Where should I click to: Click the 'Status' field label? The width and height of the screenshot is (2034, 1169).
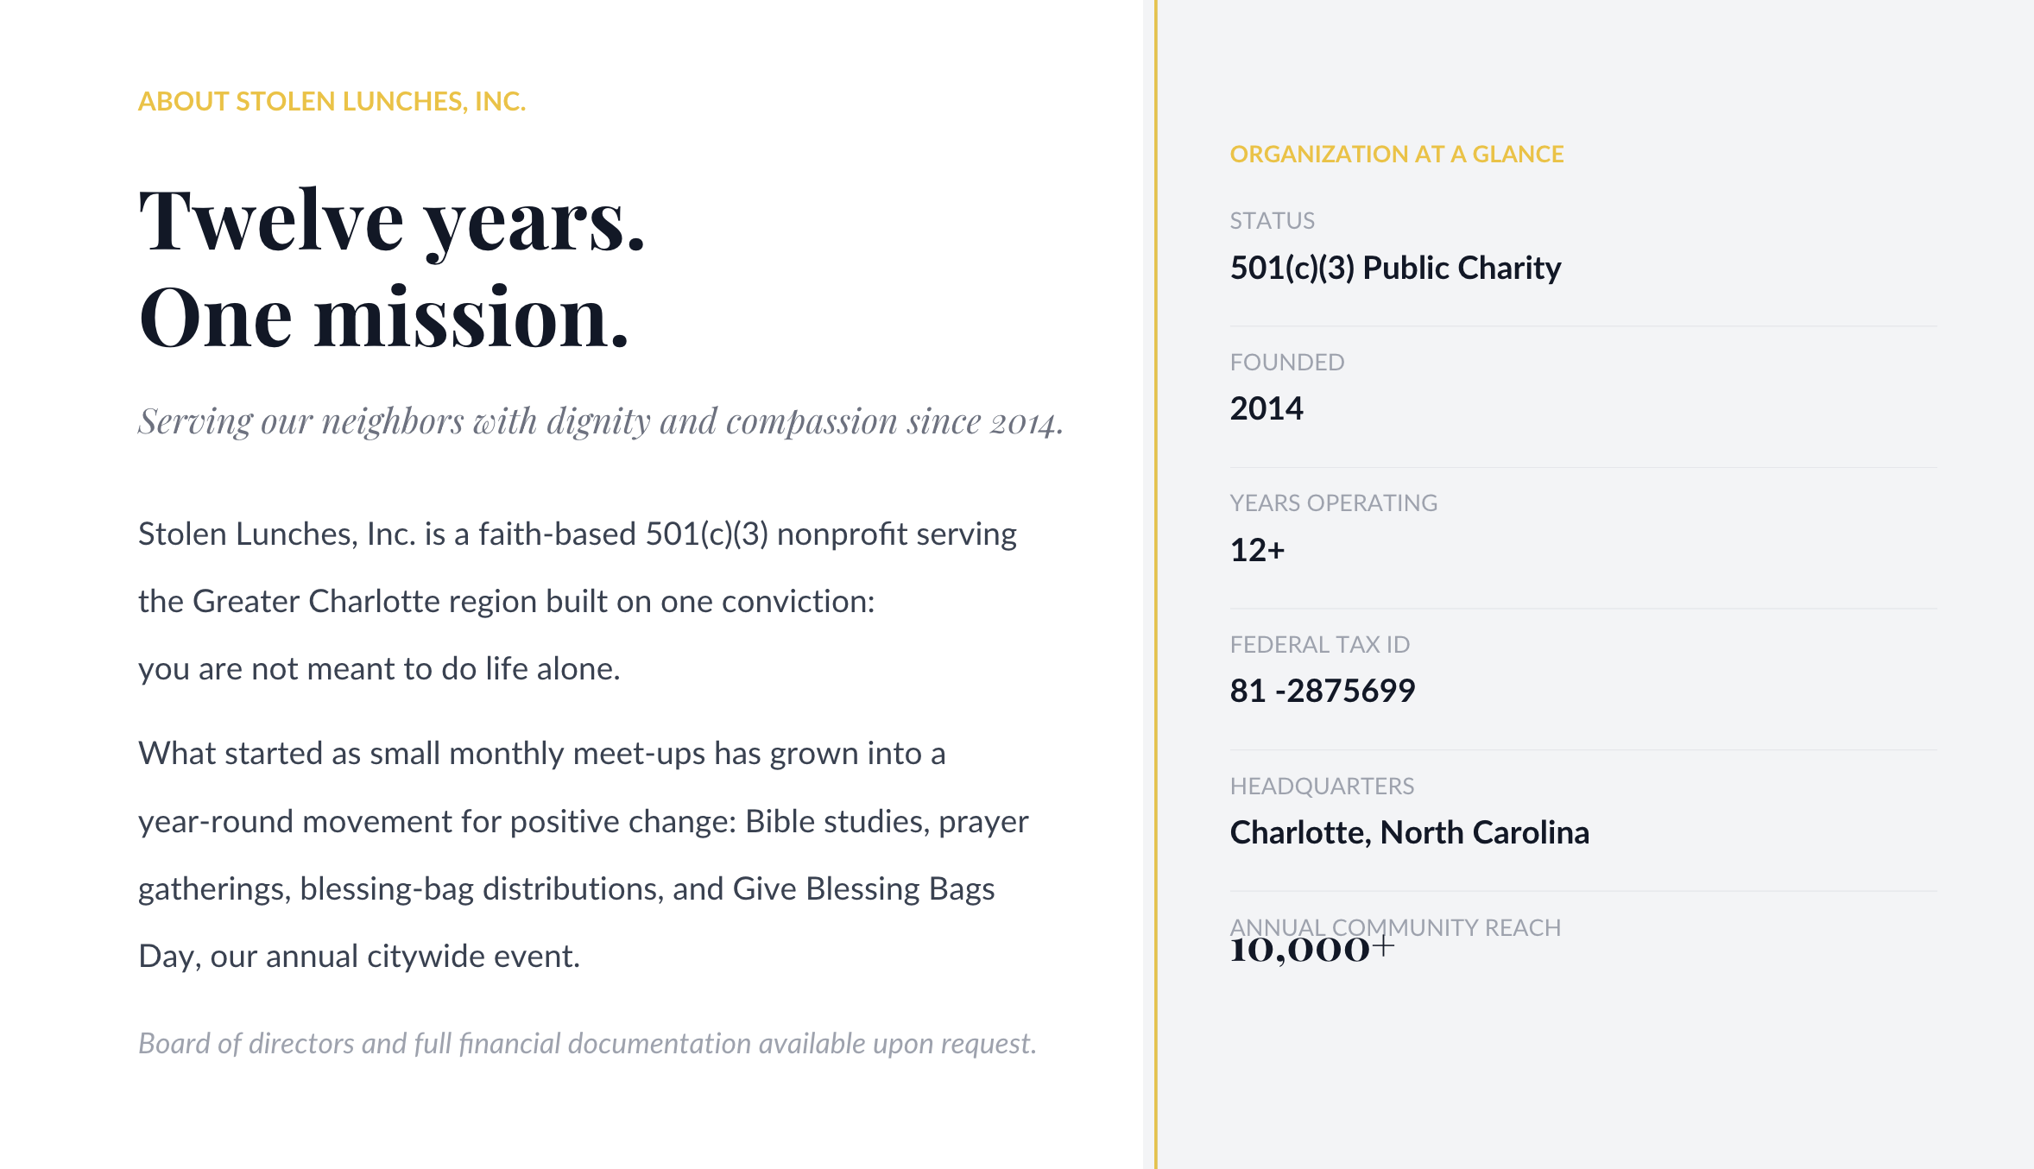pyautogui.click(x=1272, y=221)
